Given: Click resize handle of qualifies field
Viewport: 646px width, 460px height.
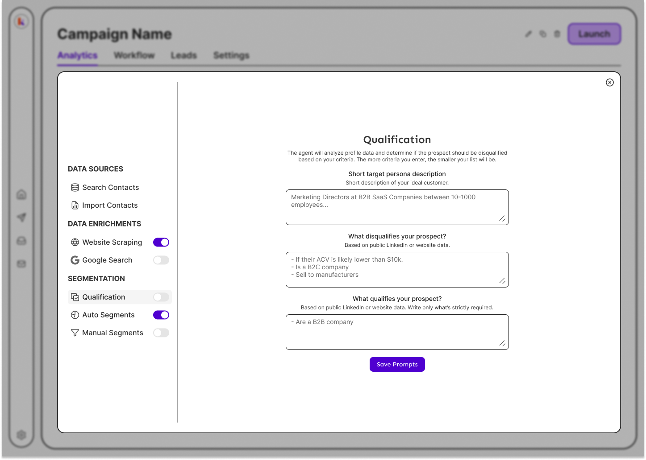Looking at the screenshot, I should (502, 344).
